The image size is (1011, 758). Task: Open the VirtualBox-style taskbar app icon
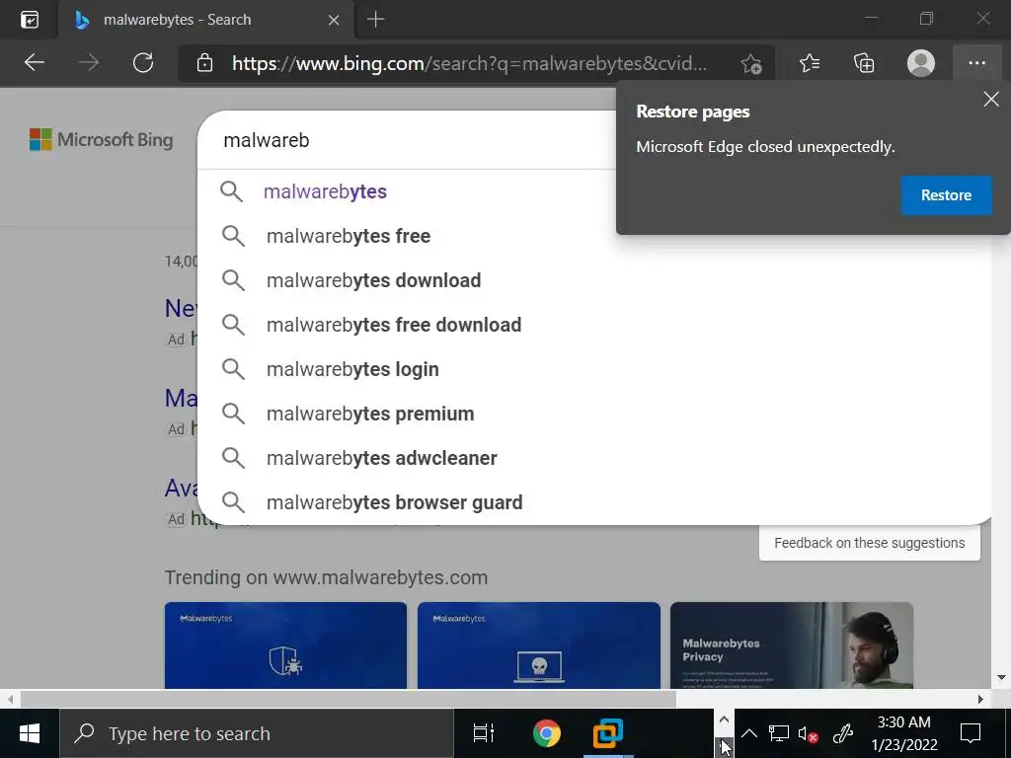click(608, 733)
